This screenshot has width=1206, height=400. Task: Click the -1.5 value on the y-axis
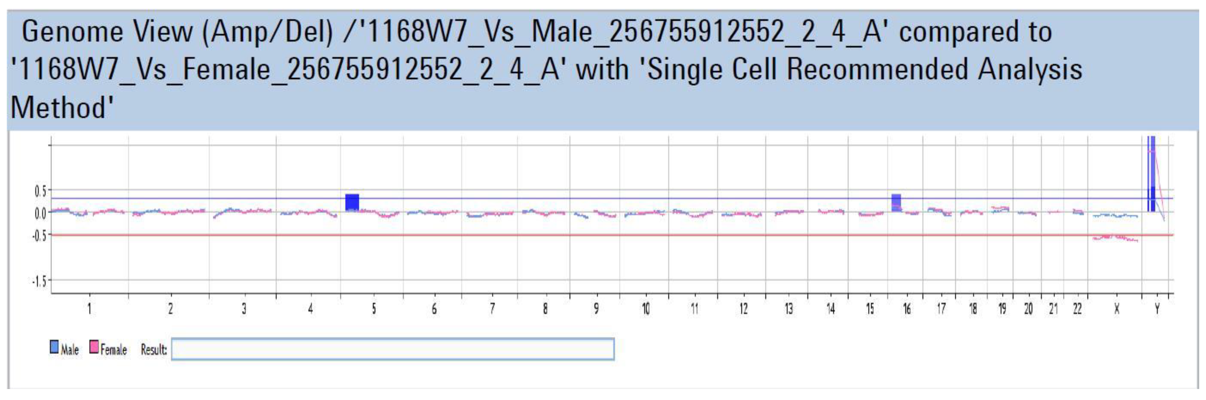[39, 281]
